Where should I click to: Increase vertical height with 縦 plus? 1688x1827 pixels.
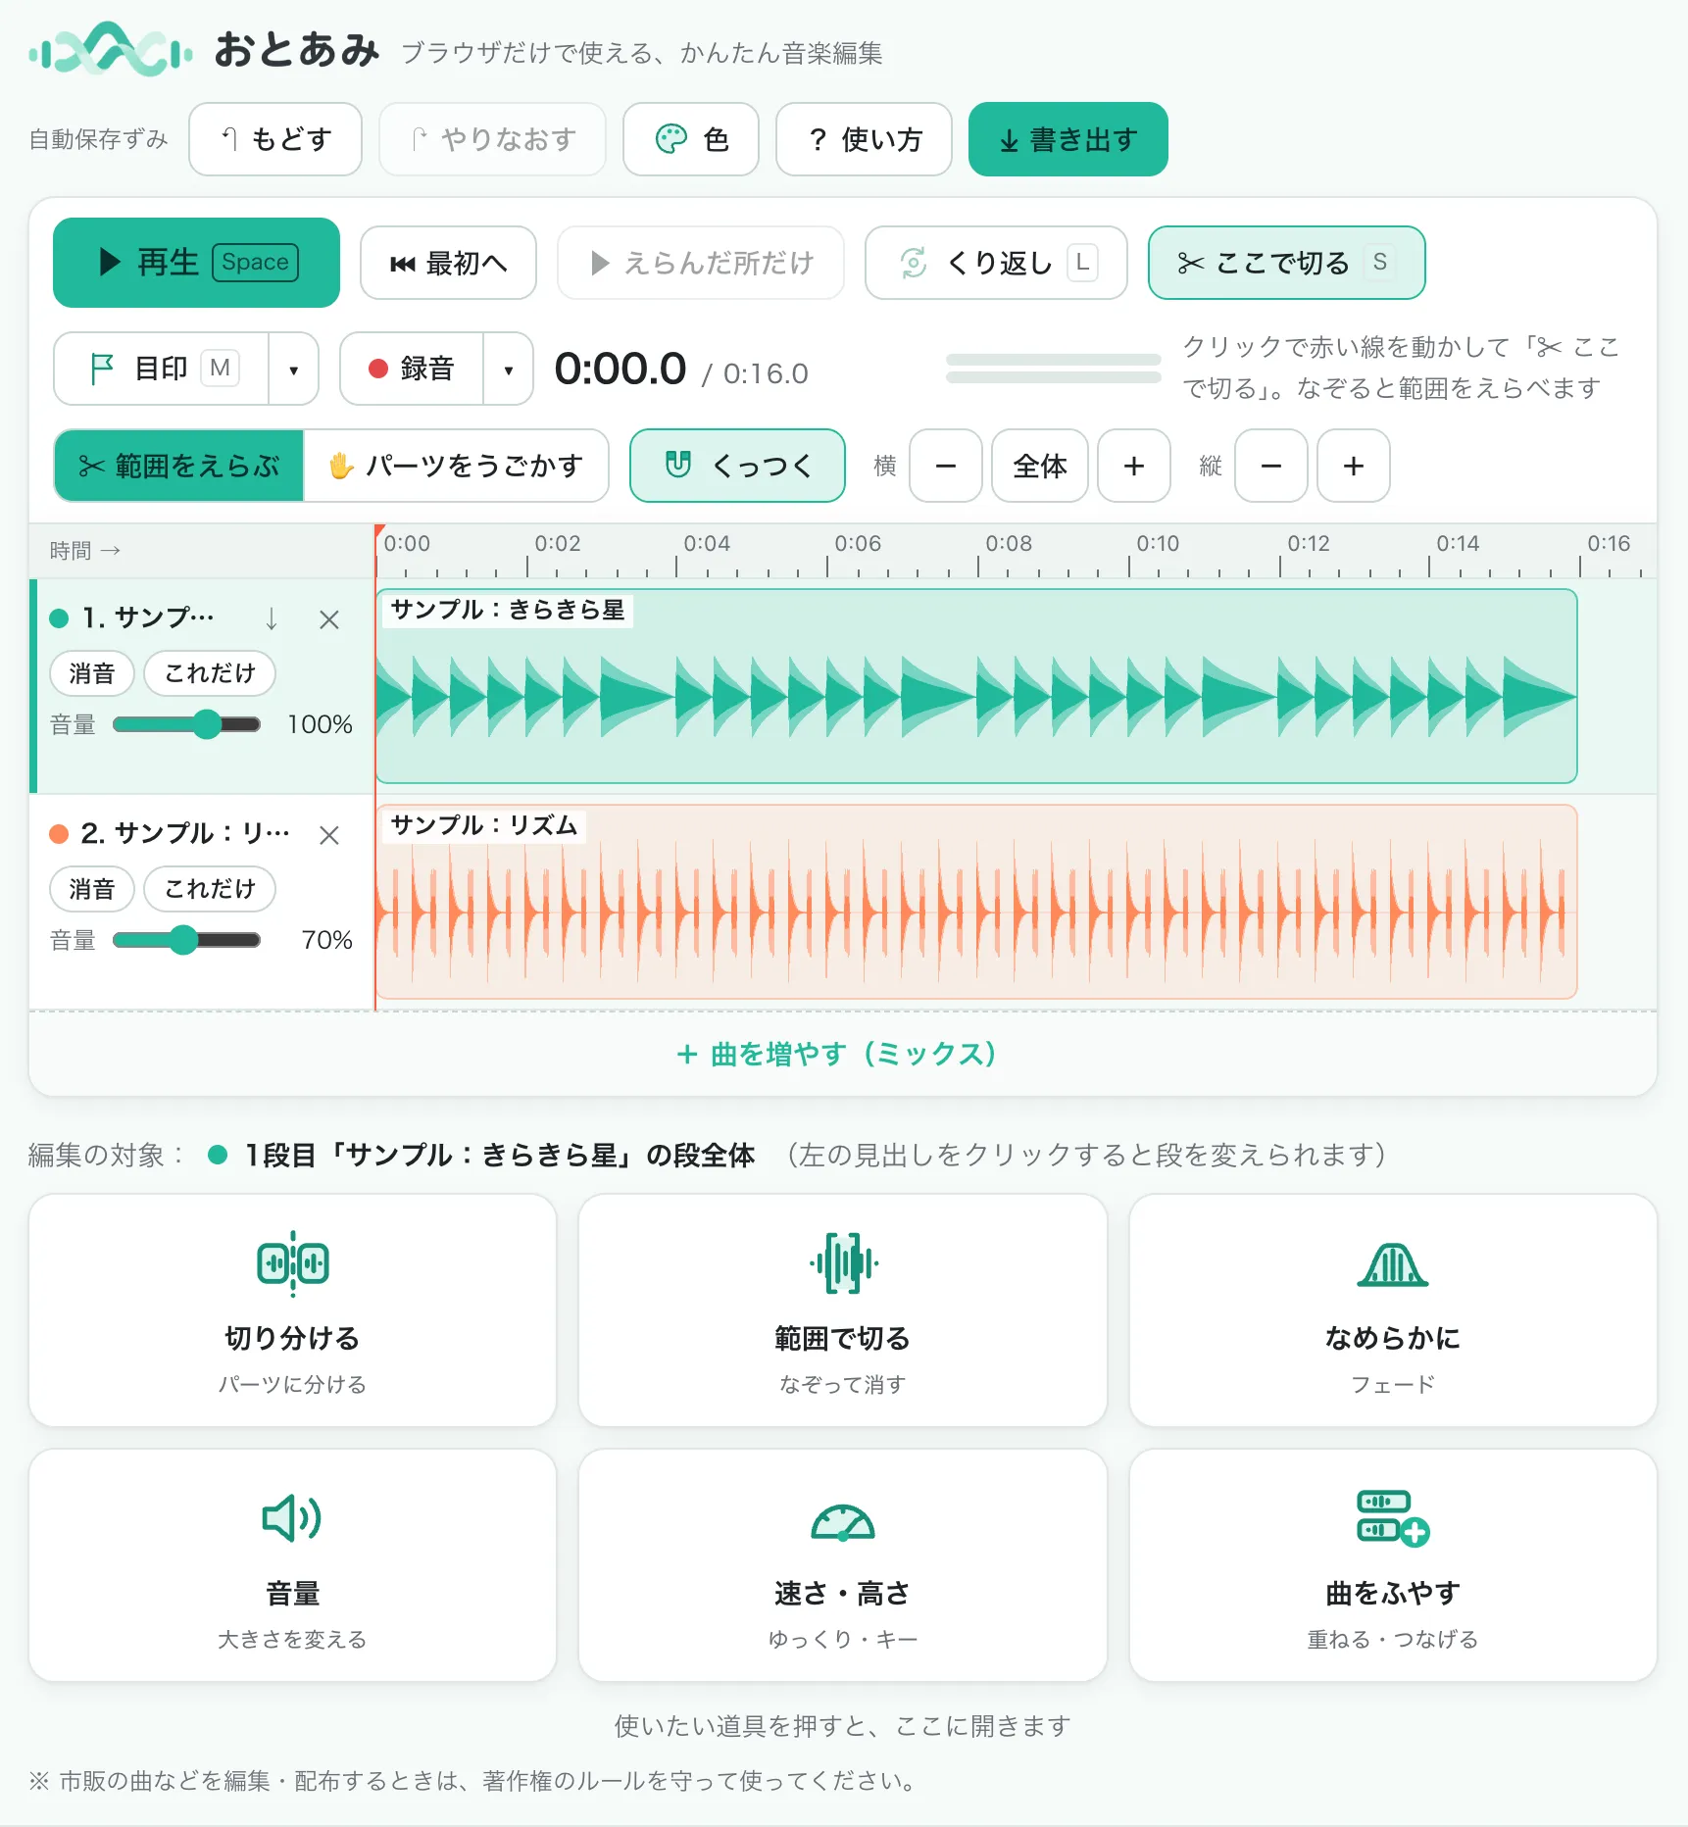click(1354, 466)
